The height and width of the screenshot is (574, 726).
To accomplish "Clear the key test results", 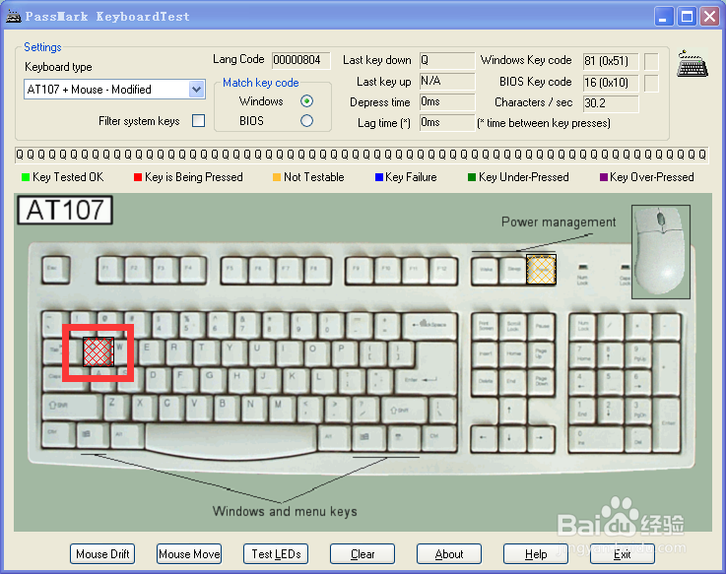I will [x=363, y=554].
